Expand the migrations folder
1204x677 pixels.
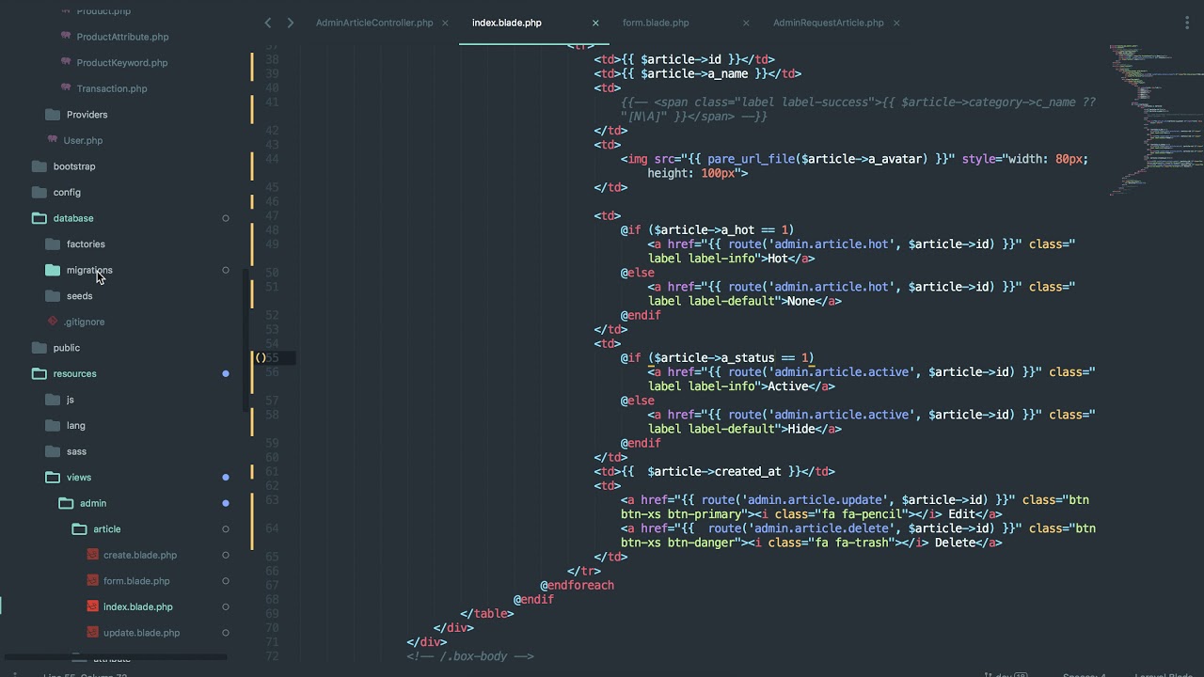point(89,270)
